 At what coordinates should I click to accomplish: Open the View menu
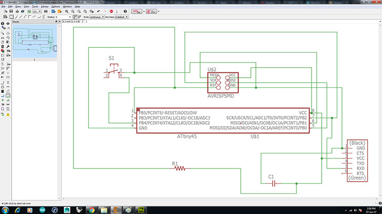coord(26,7)
